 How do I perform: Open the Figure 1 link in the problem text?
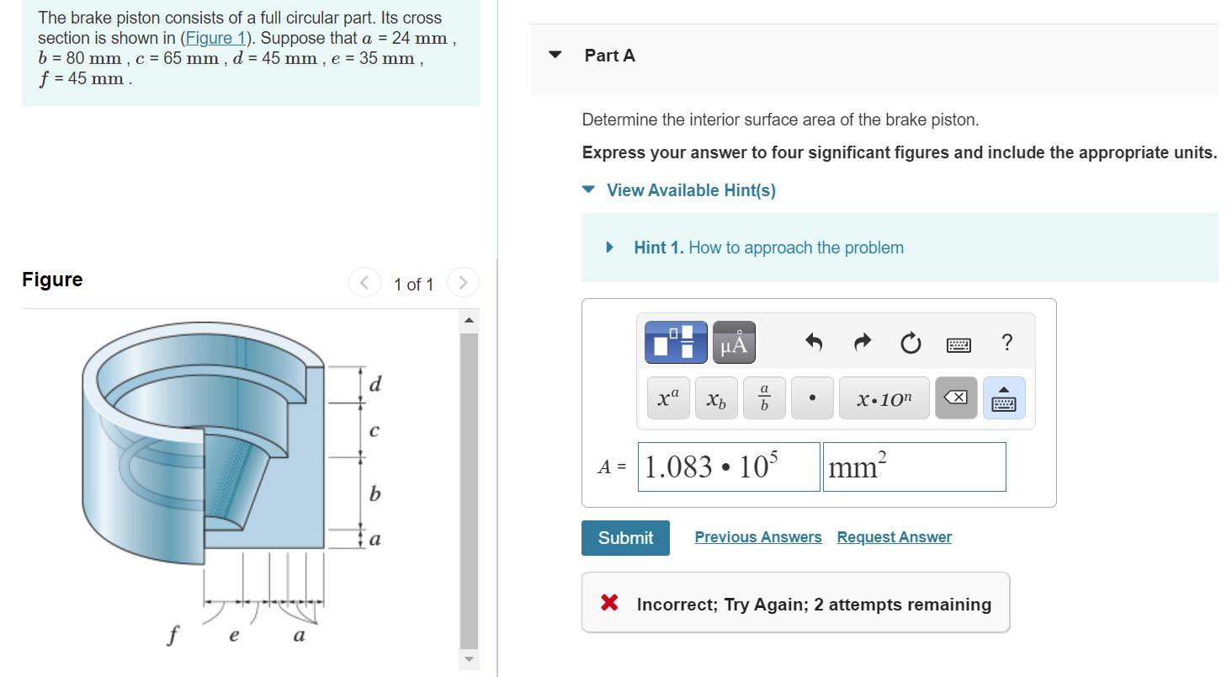pos(215,38)
